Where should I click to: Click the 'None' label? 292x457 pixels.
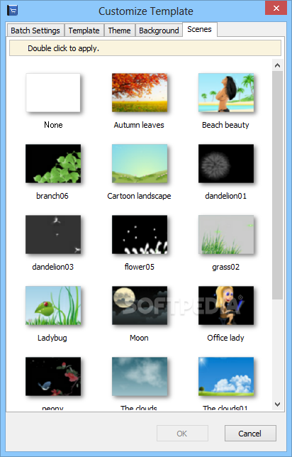(53, 125)
